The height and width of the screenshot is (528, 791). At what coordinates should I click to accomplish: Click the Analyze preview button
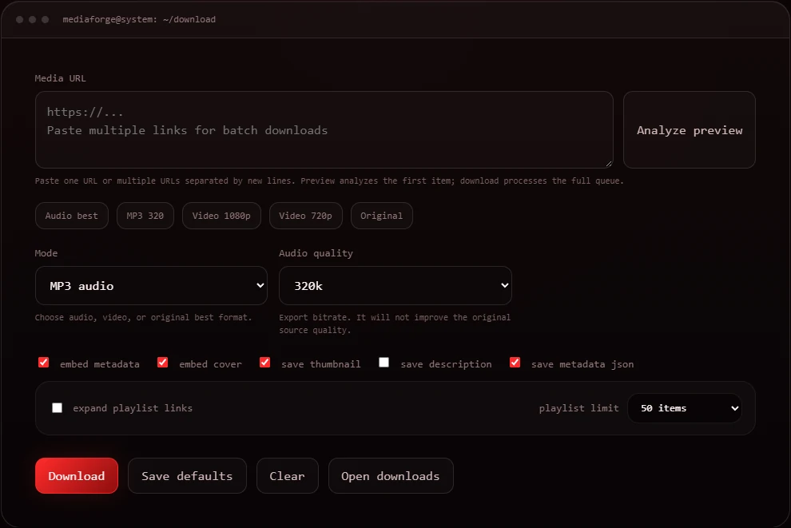click(689, 129)
